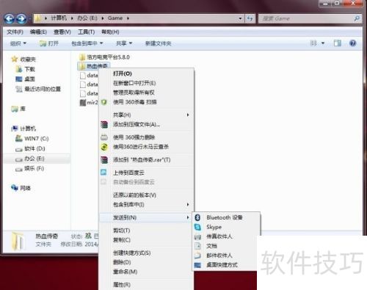Image resolution: width=367 pixels, height=290 pixels.
Task: Open the 编辑(E) menu
Action: pyautogui.click(x=38, y=32)
